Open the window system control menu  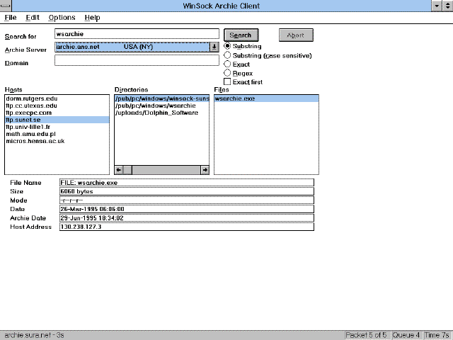(6, 6)
